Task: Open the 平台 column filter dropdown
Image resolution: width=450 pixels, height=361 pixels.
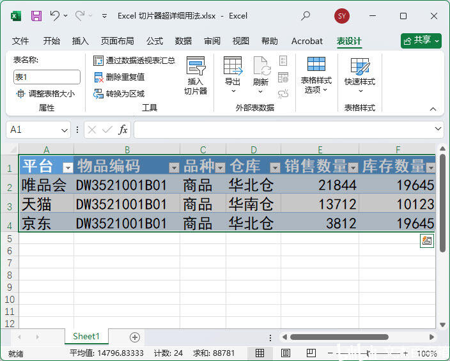Action: click(67, 167)
